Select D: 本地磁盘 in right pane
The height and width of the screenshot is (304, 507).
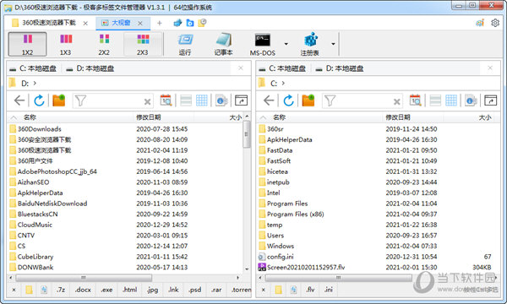[340, 68]
